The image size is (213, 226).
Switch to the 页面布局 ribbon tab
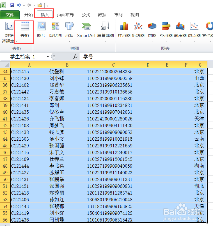point(65,15)
